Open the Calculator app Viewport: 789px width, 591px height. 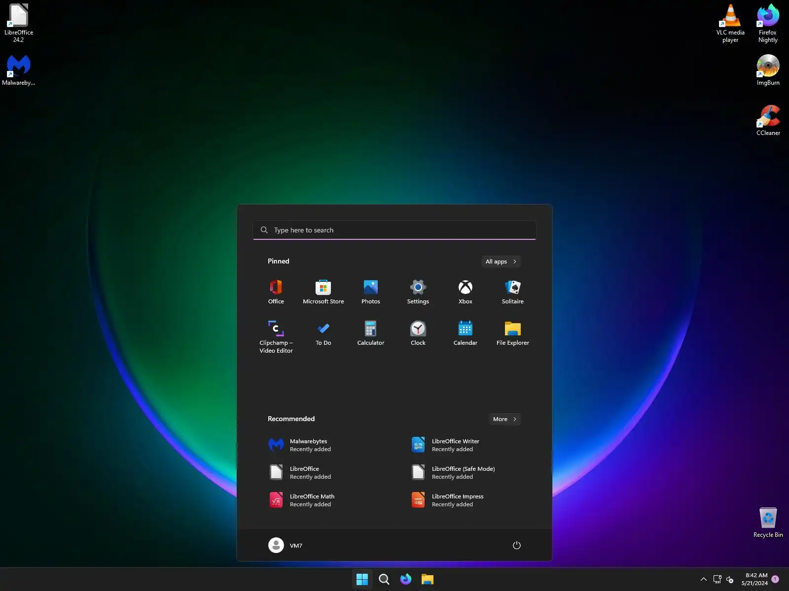[x=371, y=333]
